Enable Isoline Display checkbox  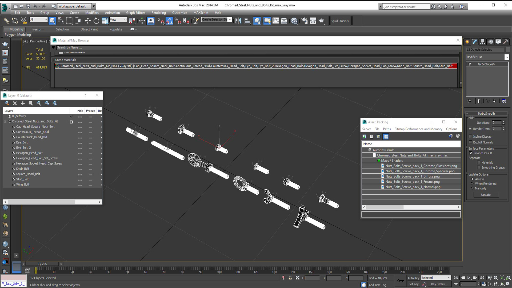coord(470,137)
